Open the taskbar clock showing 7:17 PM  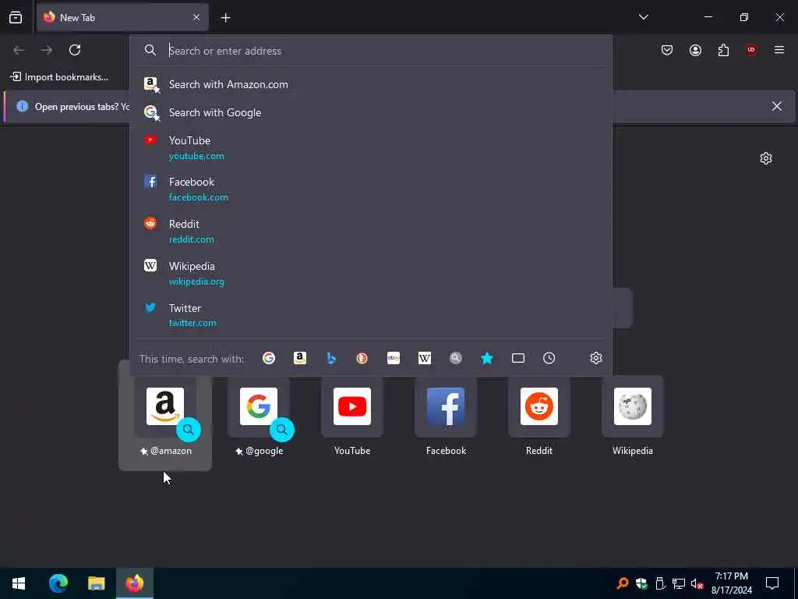[731, 583]
